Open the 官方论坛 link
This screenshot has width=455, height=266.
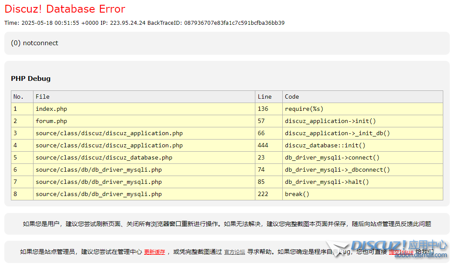coord(234,252)
